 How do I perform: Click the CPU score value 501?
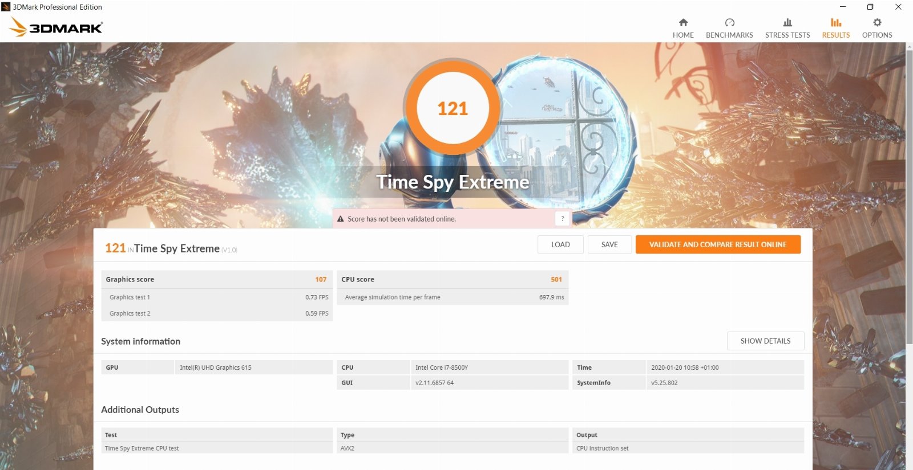(x=556, y=279)
